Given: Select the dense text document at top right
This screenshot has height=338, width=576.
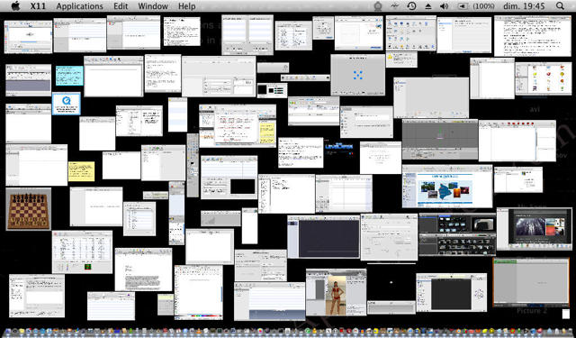Looking at the screenshot, I should (533, 36).
